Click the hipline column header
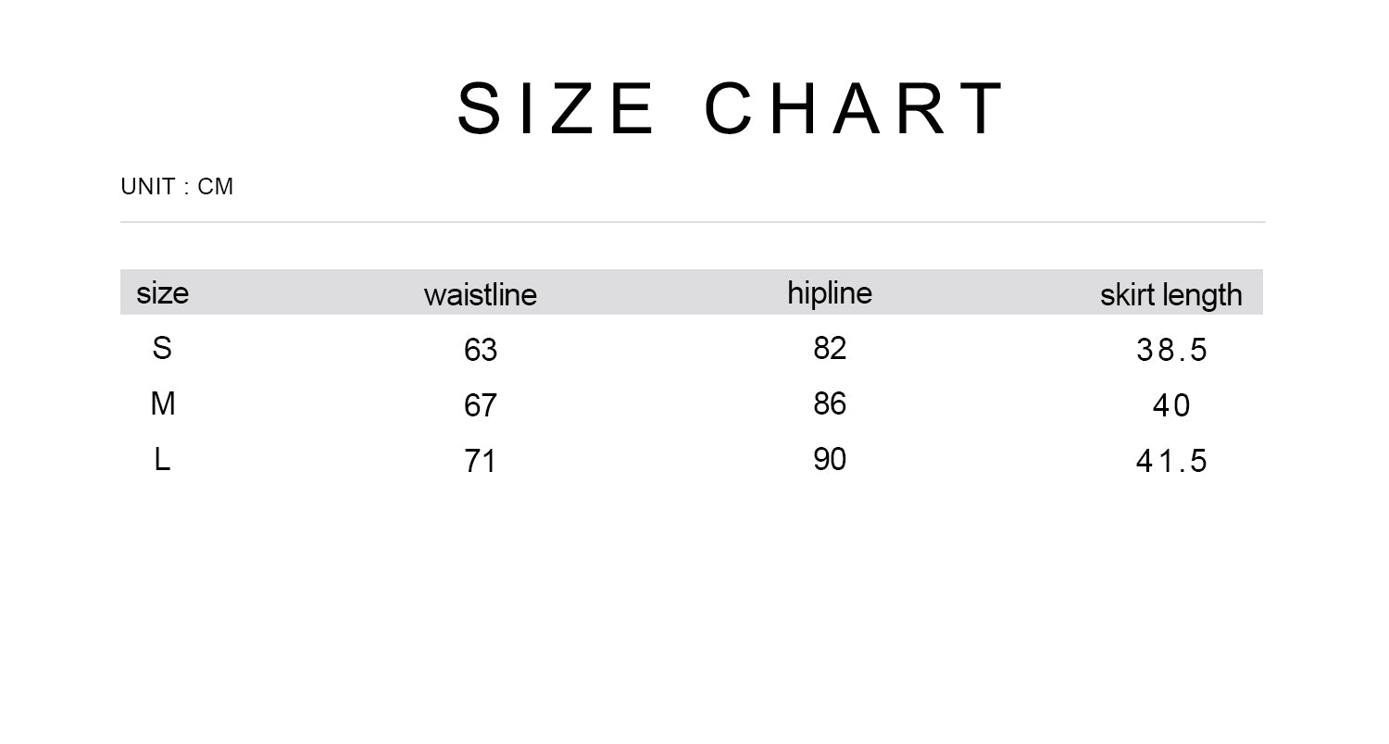The width and height of the screenshot is (1389, 744). point(830,293)
